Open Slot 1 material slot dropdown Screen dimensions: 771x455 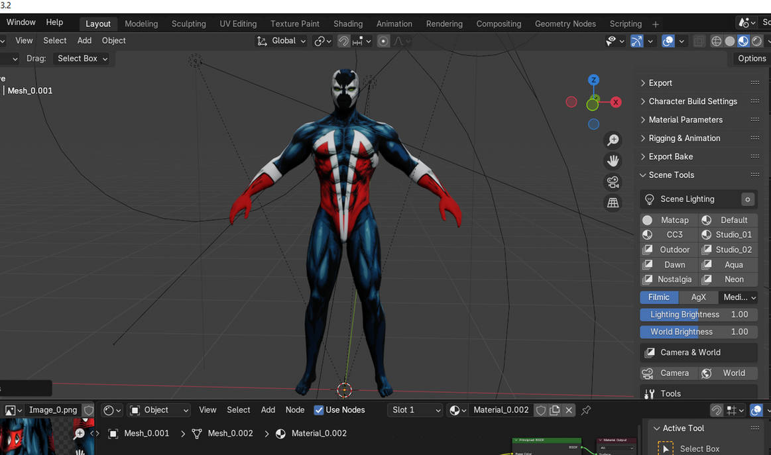415,410
